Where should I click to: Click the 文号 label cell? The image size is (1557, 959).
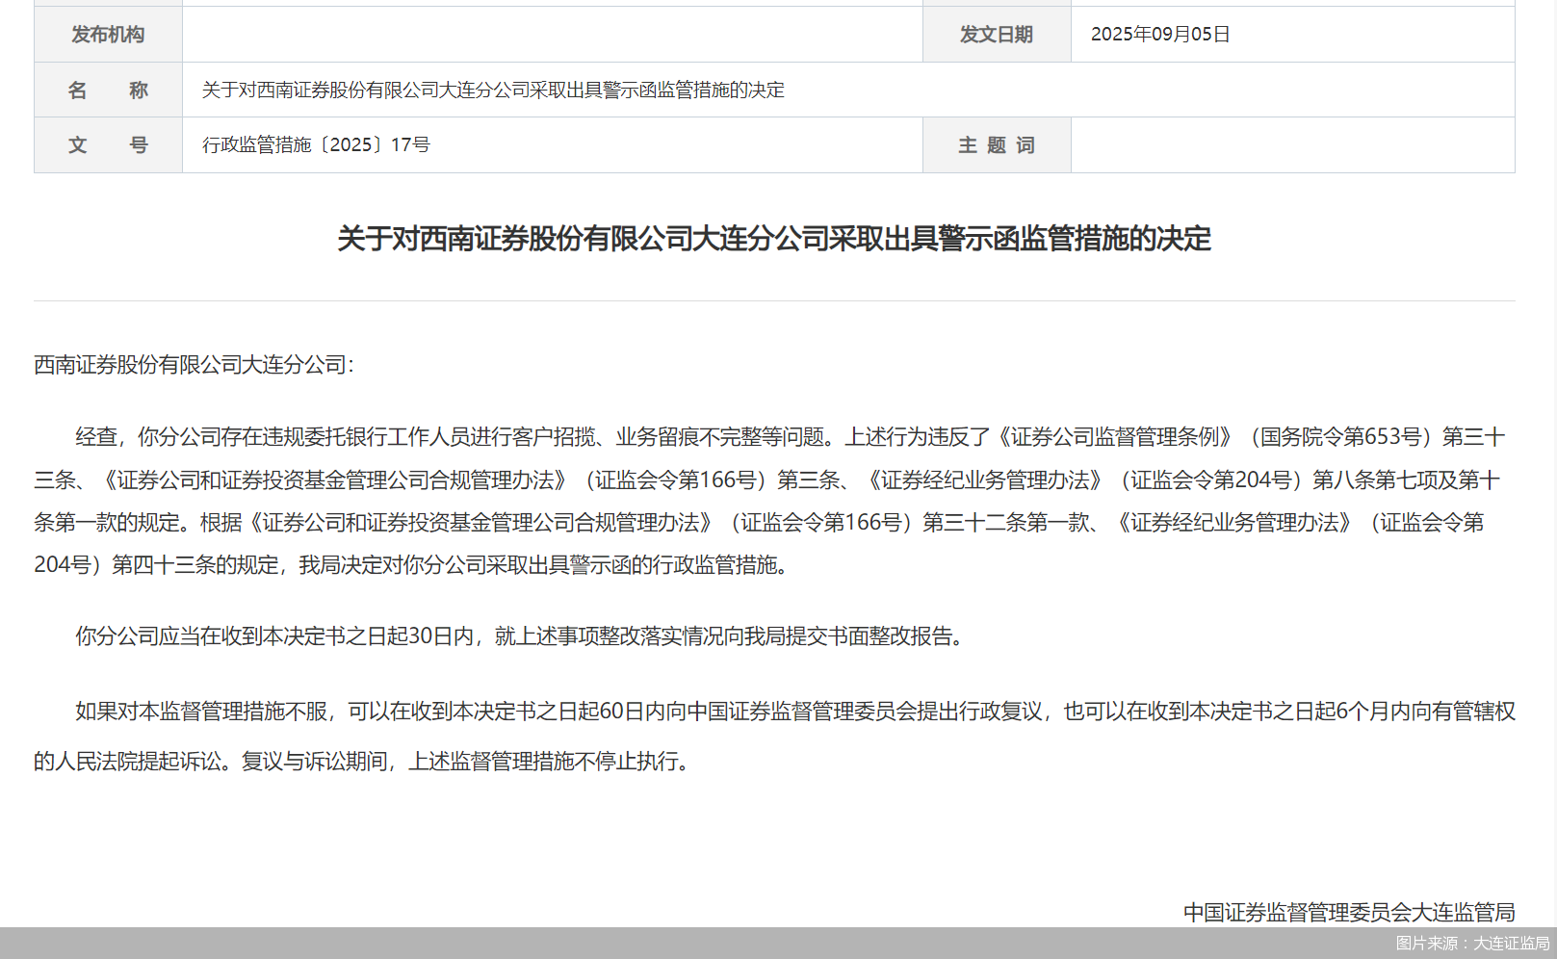108,144
